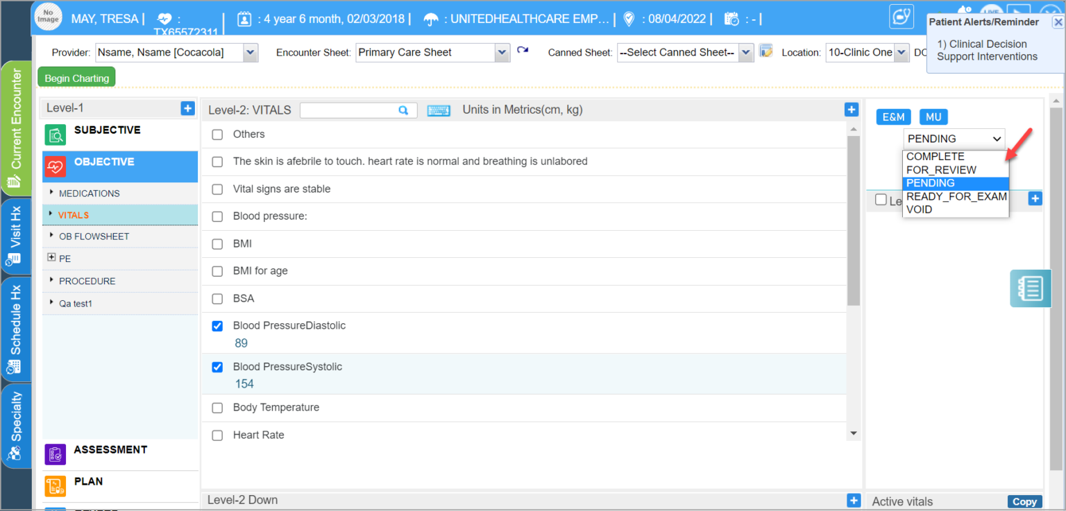Enable the BMI for age checkbox
Viewport: 1066px width, 511px height.
(217, 271)
